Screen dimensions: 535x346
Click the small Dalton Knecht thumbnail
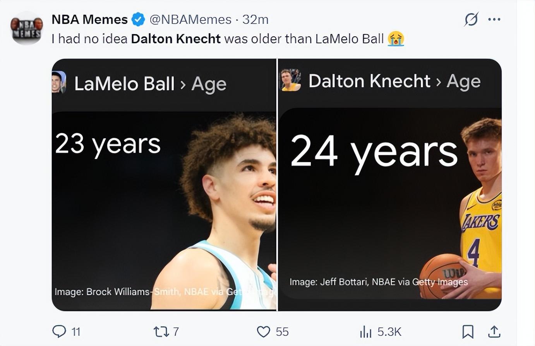290,80
